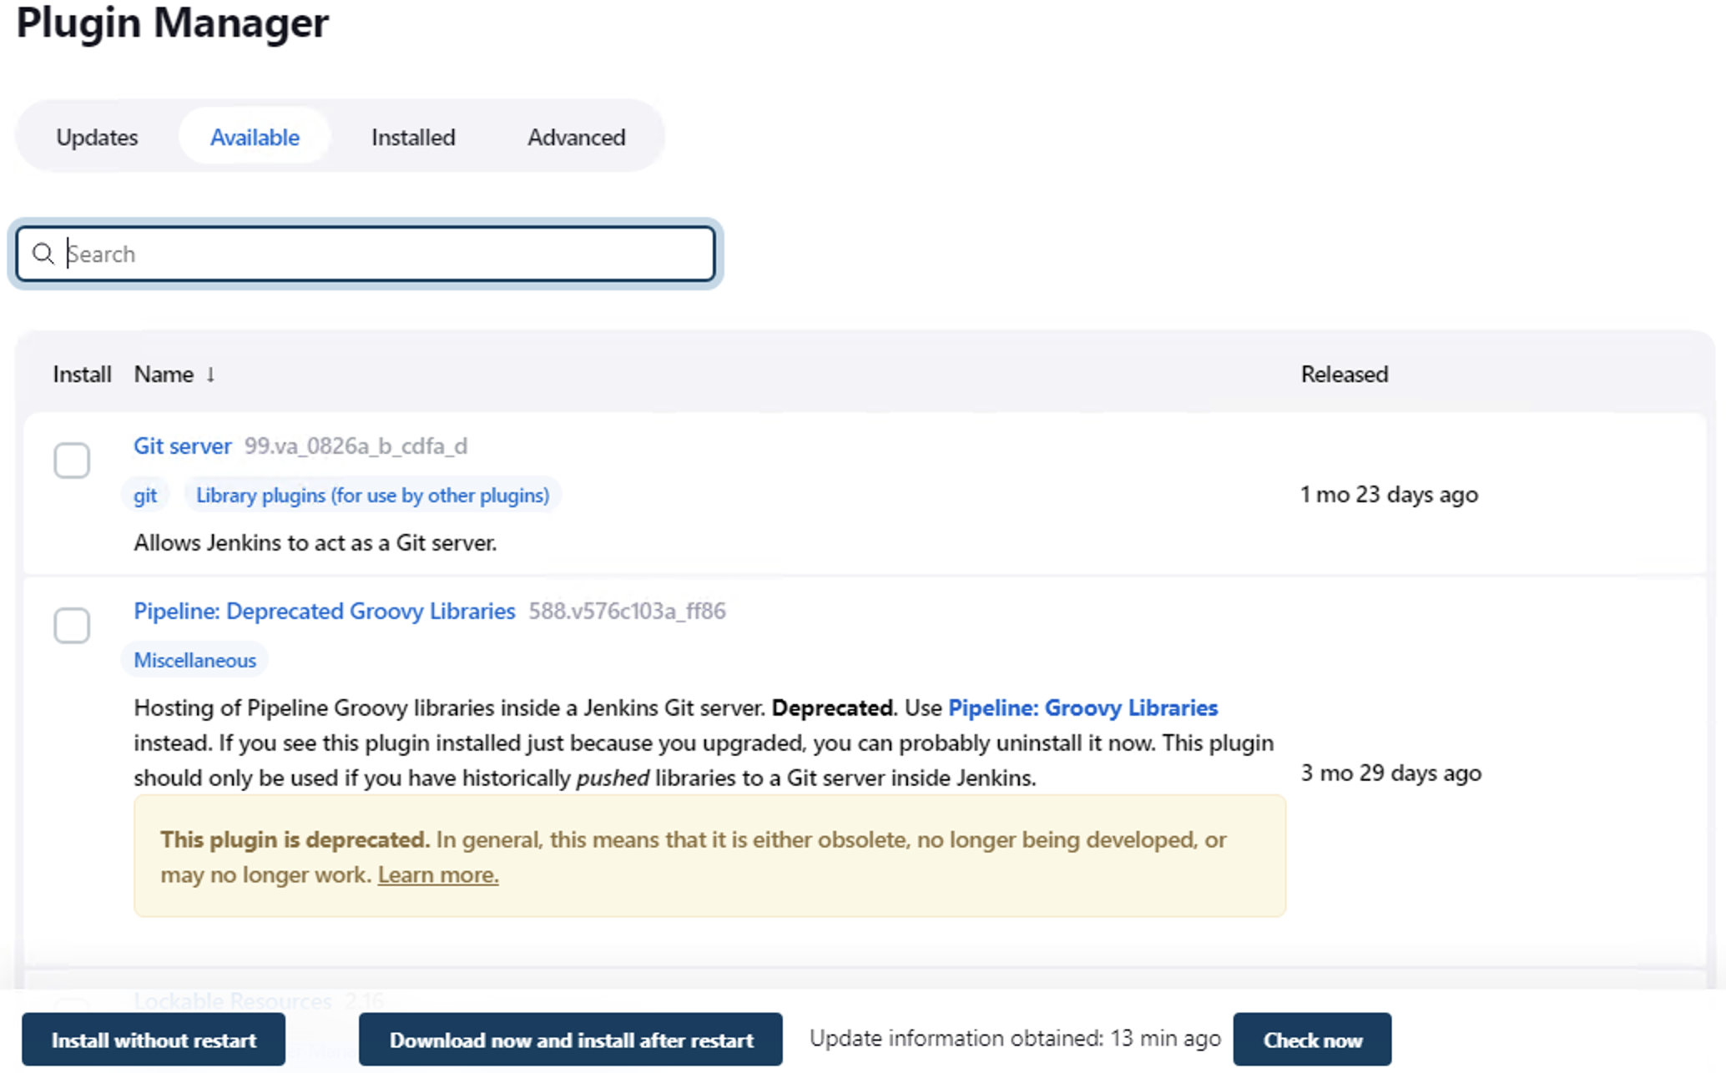This screenshot has height=1073, width=1726.
Task: Sort the list by Name column header
Action: pos(164,375)
